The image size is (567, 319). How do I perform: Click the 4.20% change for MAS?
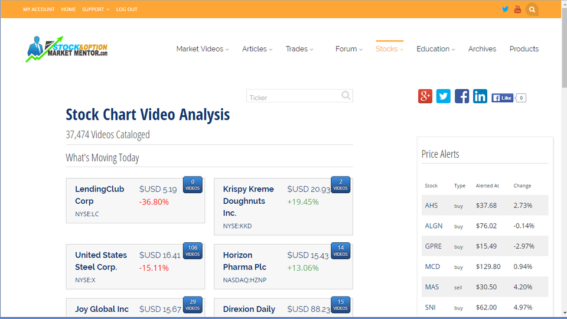click(523, 287)
